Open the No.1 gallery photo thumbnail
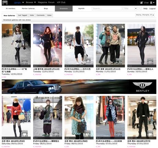158x148 pixels. pyautogui.click(x=16, y=45)
